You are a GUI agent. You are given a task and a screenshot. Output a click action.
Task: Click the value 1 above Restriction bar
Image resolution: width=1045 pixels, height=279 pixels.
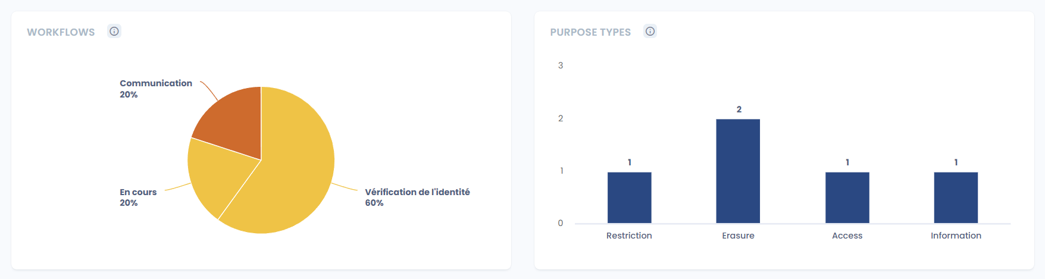click(x=630, y=162)
